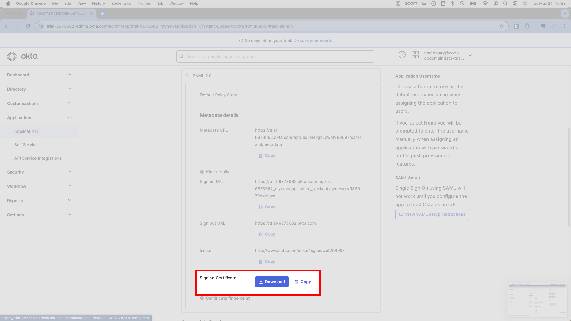The image size is (571, 321).
Task: Open the Bookmarks menu in the menu bar
Action: coord(121,3)
